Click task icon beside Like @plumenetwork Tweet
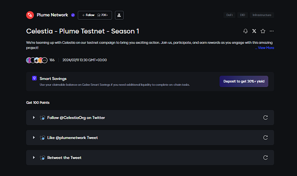This screenshot has height=176, width=297. tap(42, 137)
